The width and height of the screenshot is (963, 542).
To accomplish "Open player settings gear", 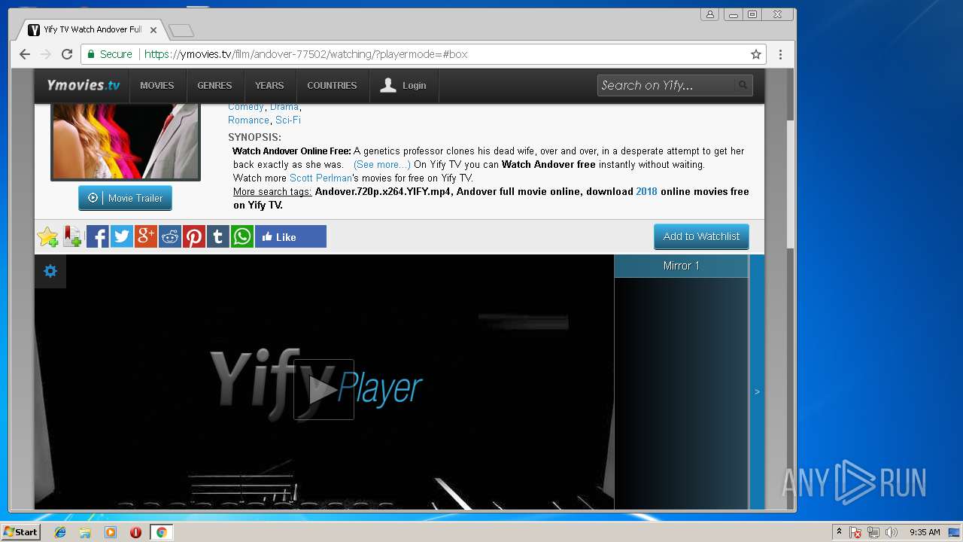I will [50, 271].
